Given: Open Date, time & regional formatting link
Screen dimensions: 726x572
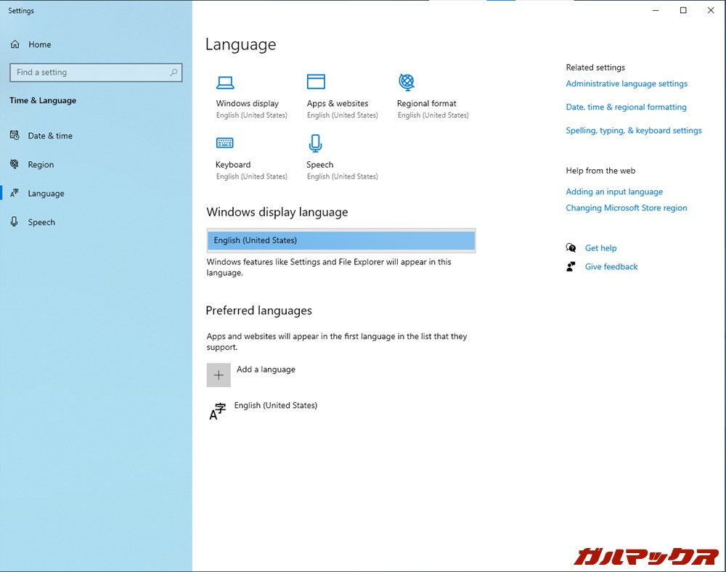Looking at the screenshot, I should coord(626,107).
